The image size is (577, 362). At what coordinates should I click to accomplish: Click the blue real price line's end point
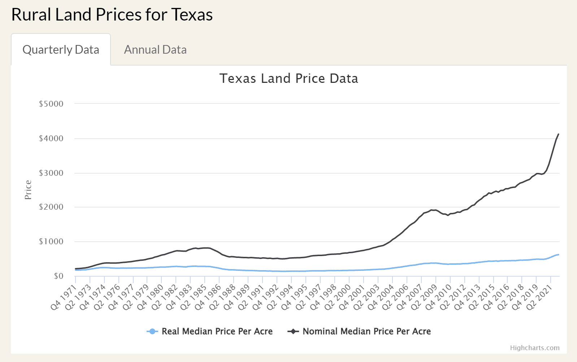(559, 255)
